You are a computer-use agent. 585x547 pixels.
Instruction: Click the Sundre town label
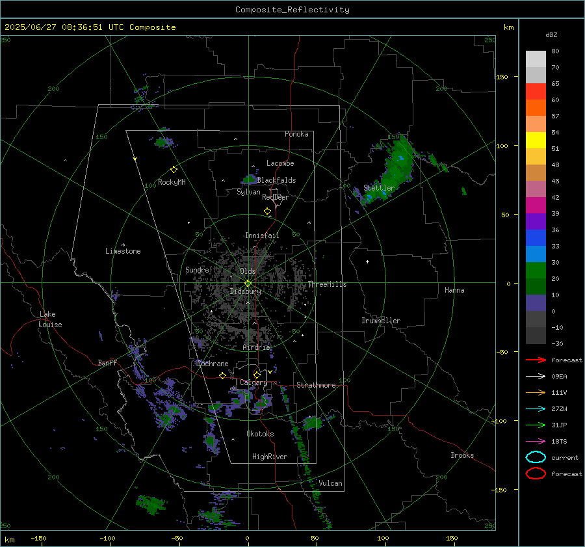click(x=197, y=269)
